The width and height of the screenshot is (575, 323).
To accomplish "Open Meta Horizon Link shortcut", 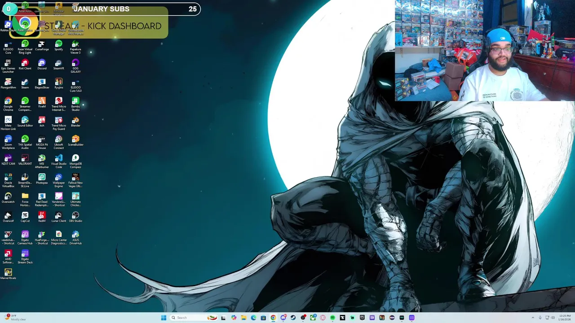I will [8, 123].
